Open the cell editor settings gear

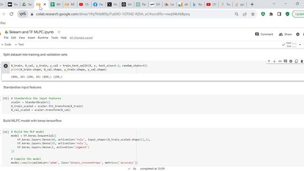[x=291, y=61]
